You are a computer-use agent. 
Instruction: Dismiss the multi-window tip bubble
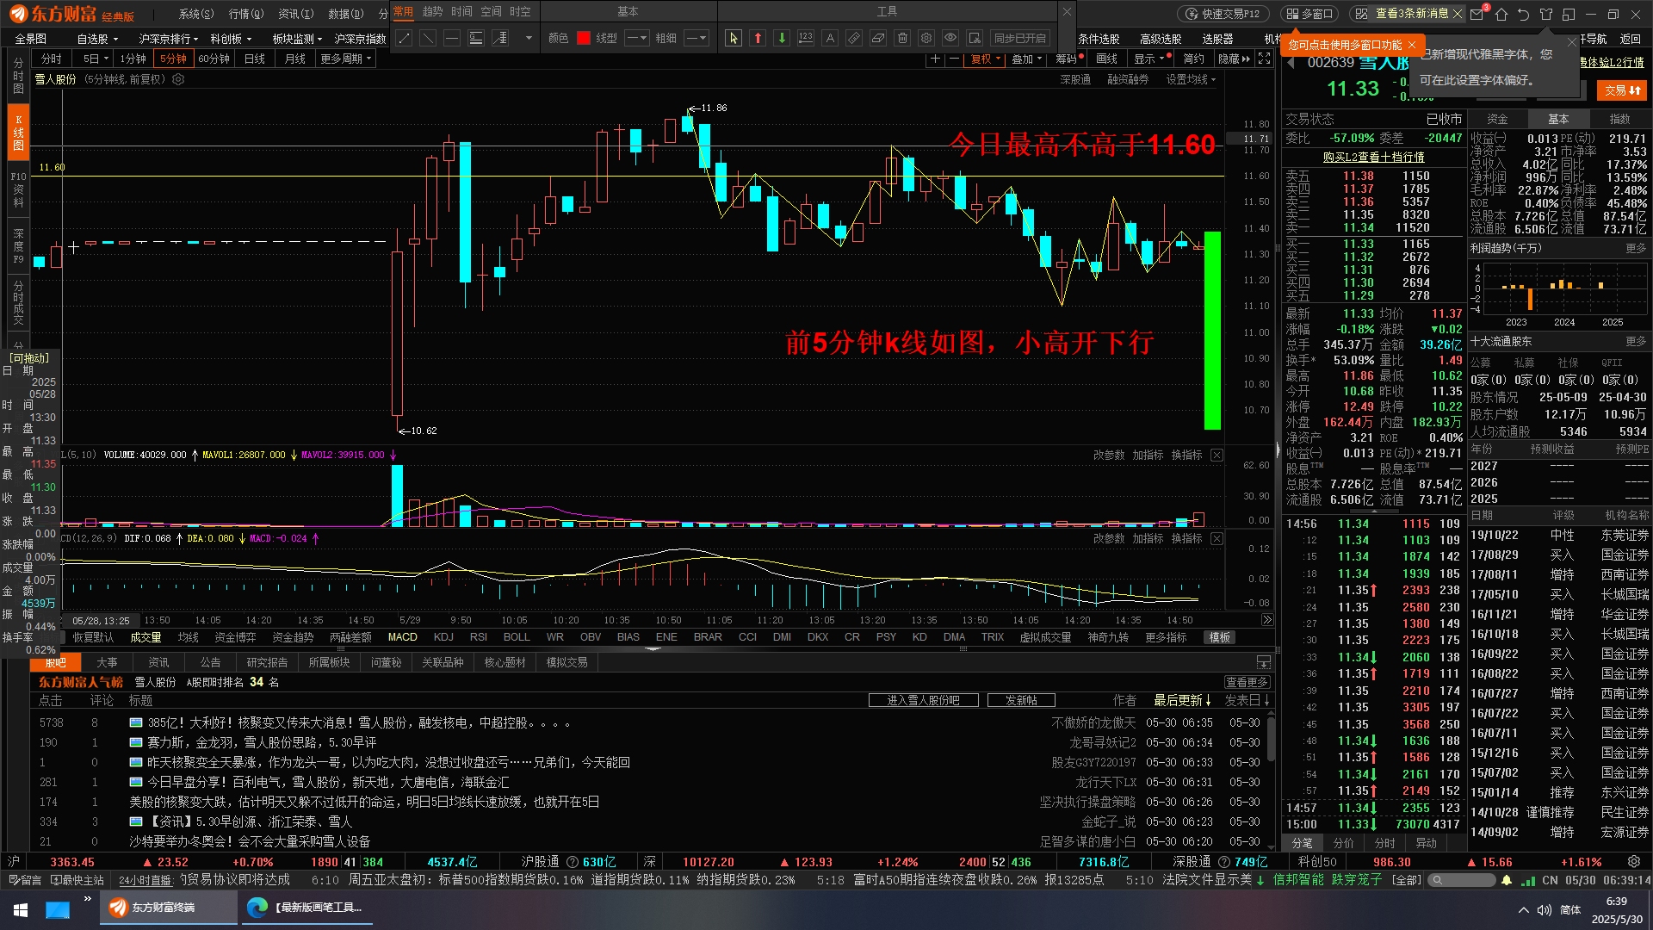click(x=1412, y=45)
